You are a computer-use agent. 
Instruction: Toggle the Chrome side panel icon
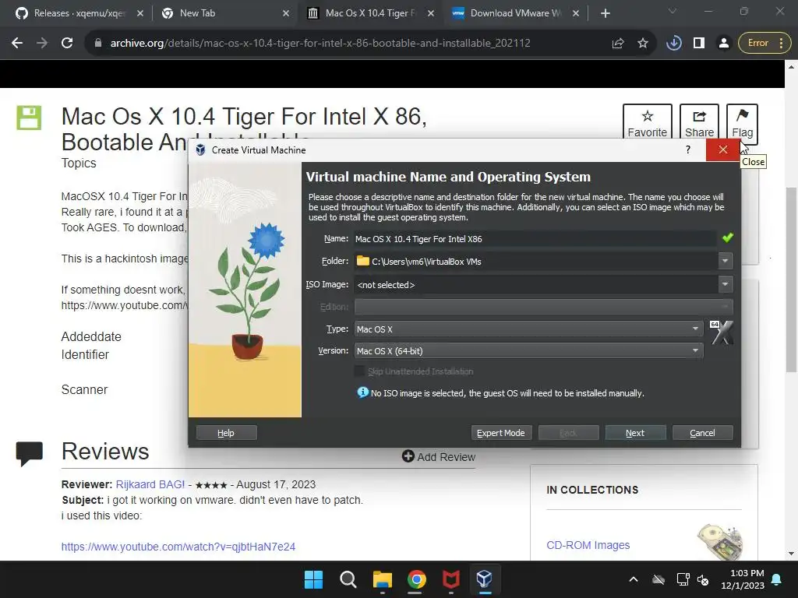[x=699, y=44]
